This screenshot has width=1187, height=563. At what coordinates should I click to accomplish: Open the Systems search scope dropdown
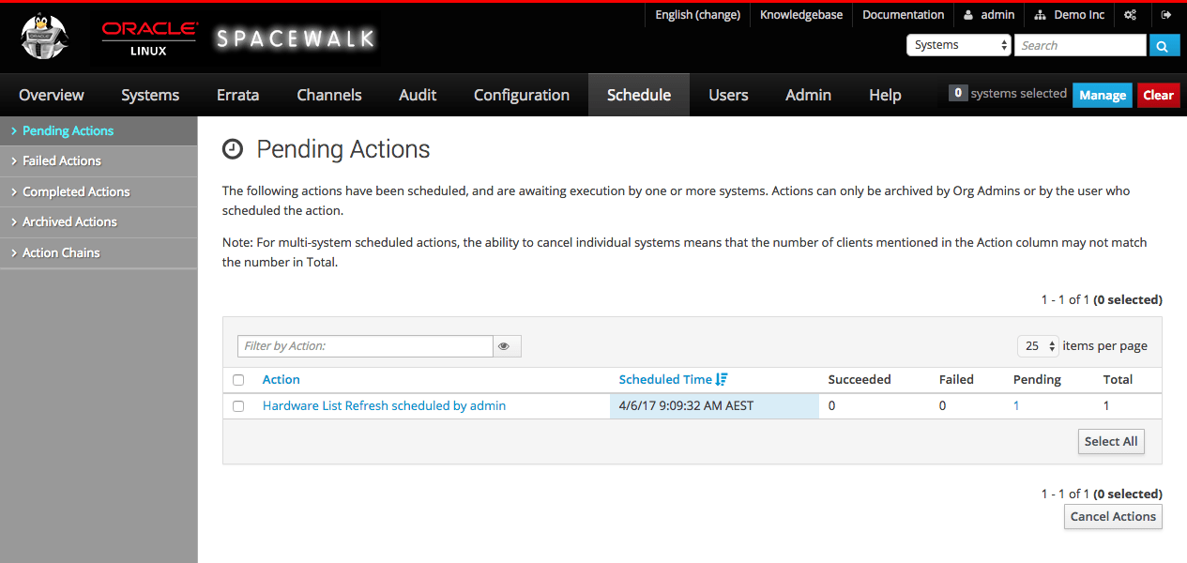pyautogui.click(x=958, y=45)
